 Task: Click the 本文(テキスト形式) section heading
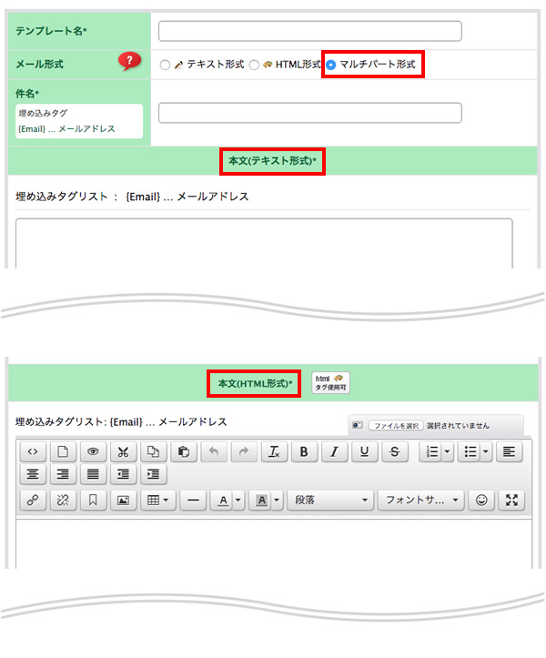point(272,161)
